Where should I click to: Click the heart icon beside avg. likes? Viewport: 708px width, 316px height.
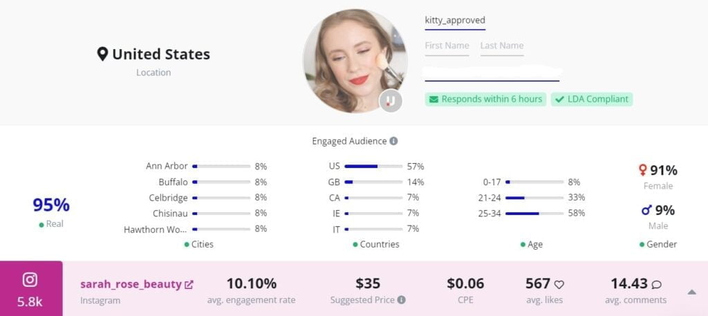tap(559, 284)
